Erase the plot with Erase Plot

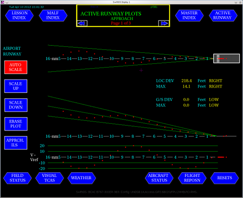(16, 124)
